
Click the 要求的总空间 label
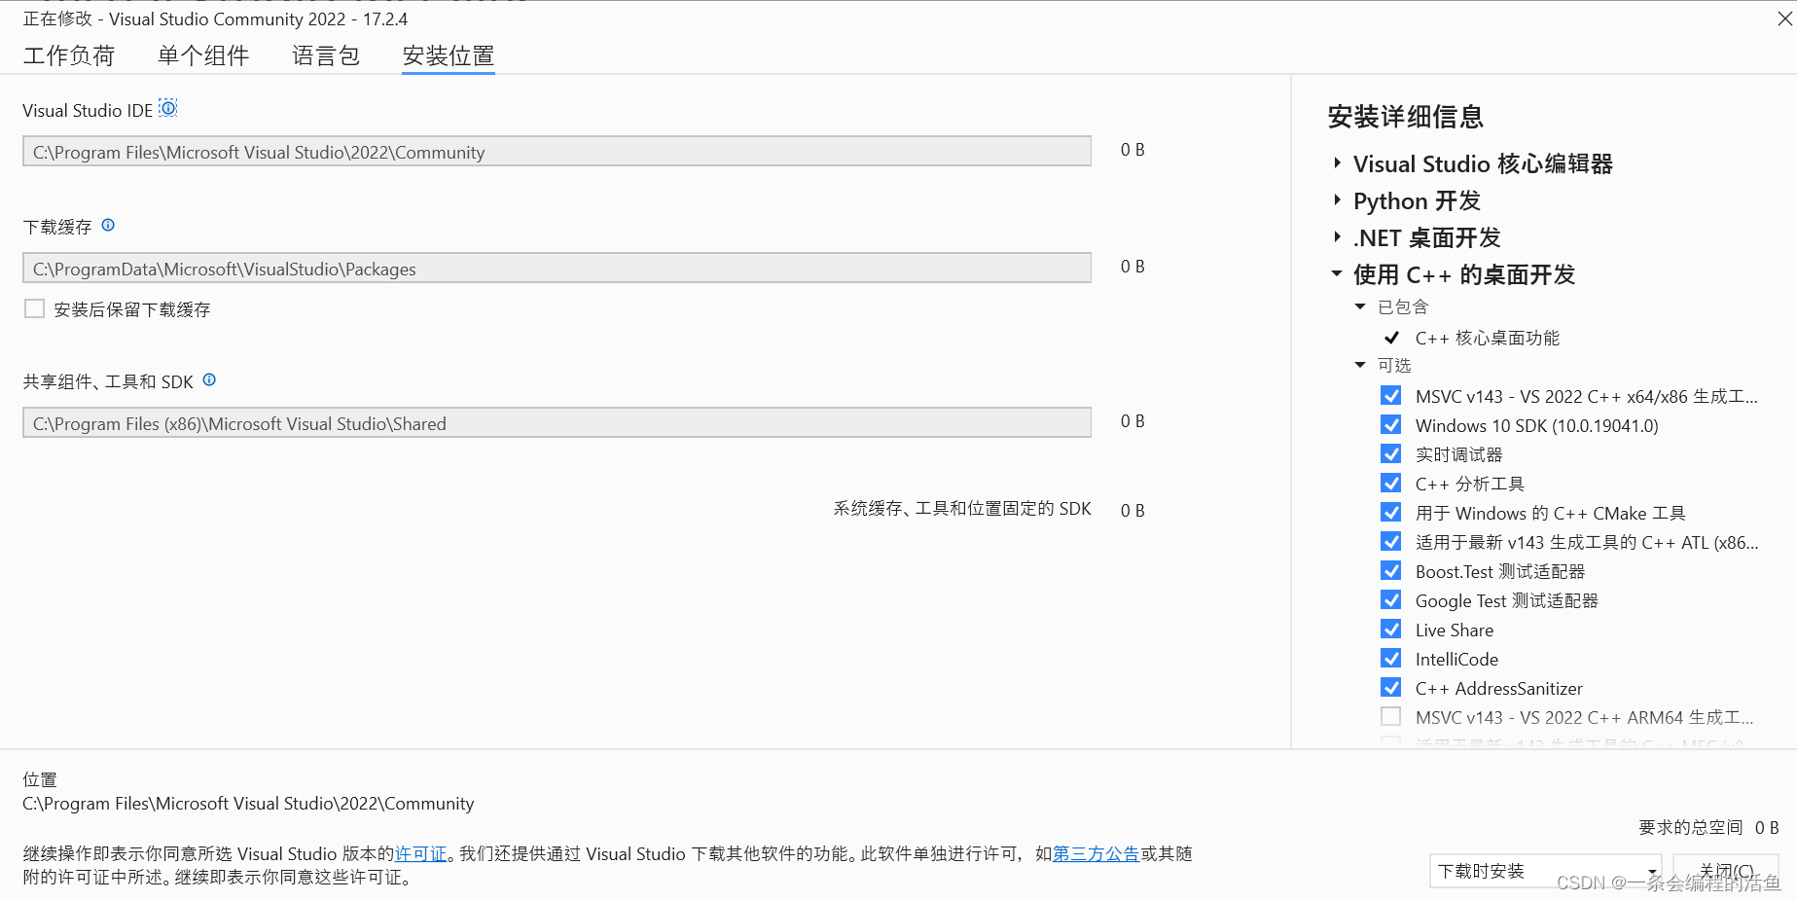(1691, 827)
